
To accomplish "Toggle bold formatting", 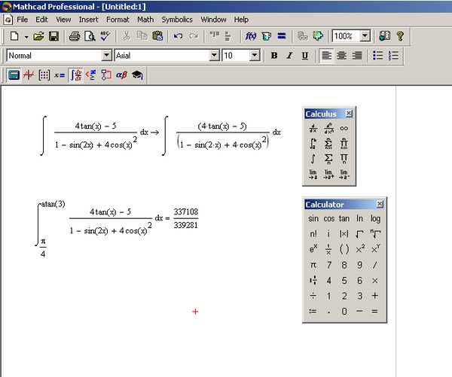I will coord(274,55).
